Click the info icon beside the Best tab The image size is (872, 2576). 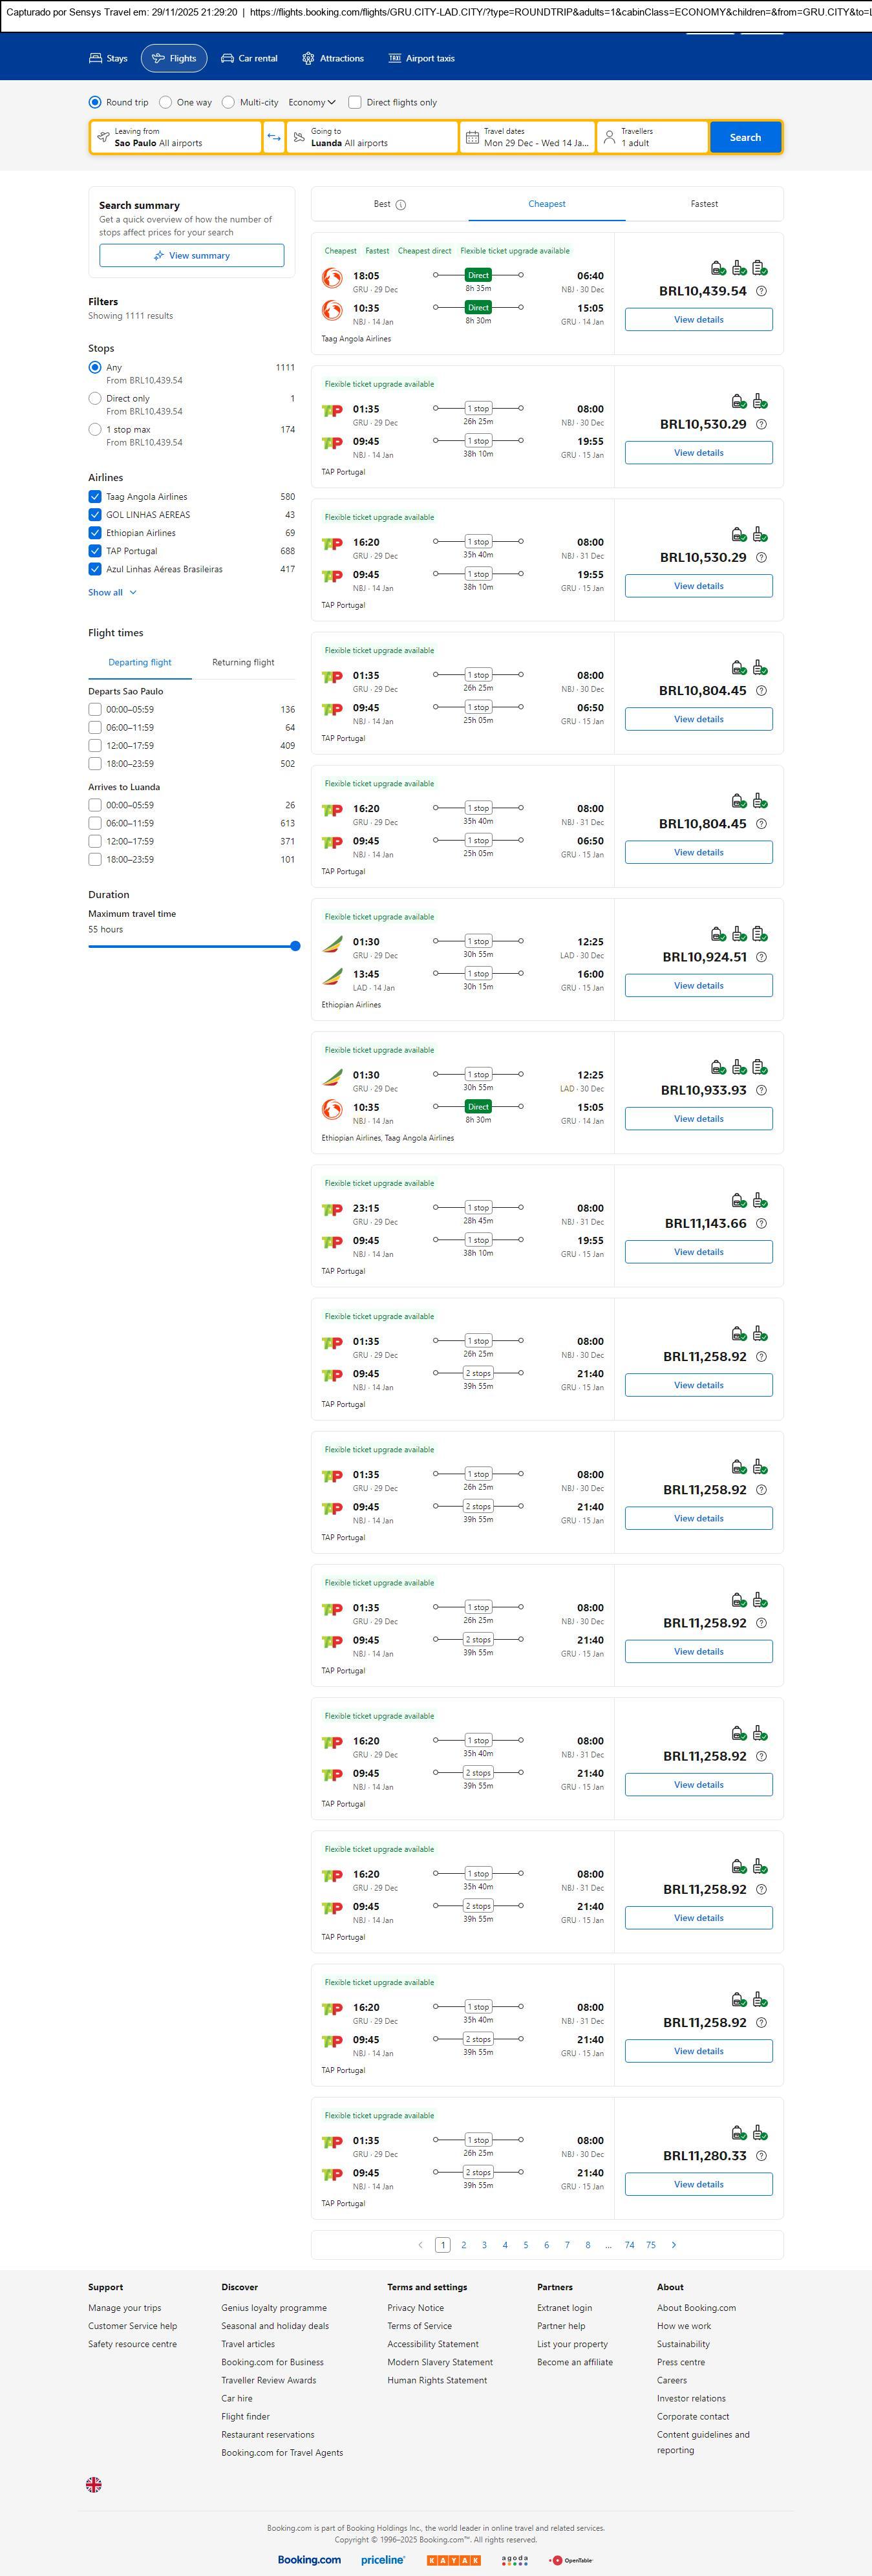pyautogui.click(x=401, y=205)
